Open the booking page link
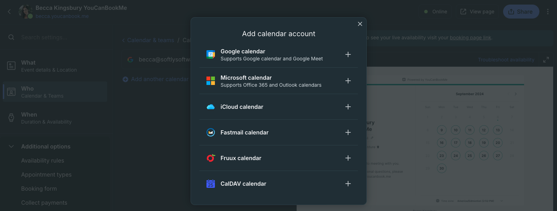Viewport: 557px width, 211px height. (470, 38)
